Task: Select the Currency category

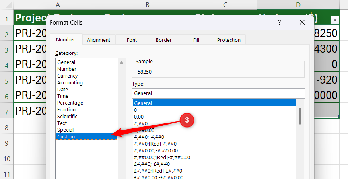Action: (87, 76)
